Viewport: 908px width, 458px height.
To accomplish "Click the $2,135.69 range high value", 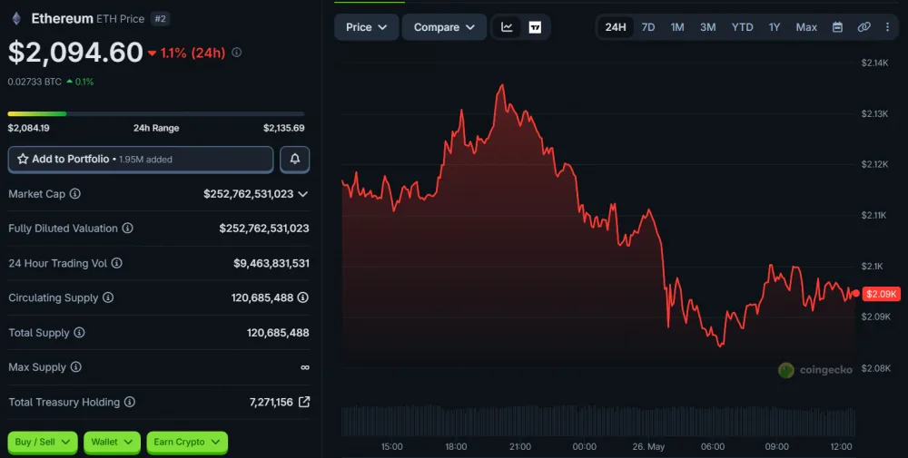I will (283, 128).
